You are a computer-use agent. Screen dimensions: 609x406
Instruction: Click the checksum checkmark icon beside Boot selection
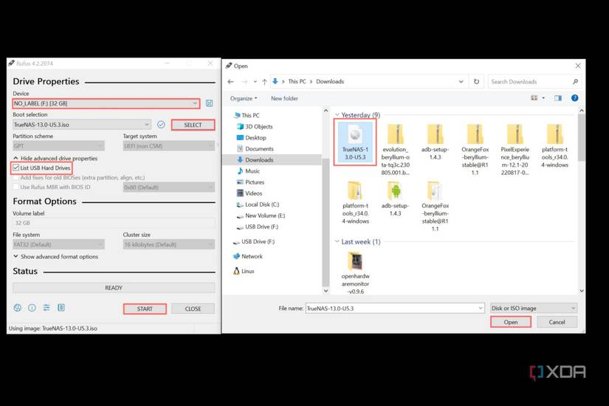coord(161,125)
